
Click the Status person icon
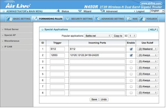[x=58, y=11]
